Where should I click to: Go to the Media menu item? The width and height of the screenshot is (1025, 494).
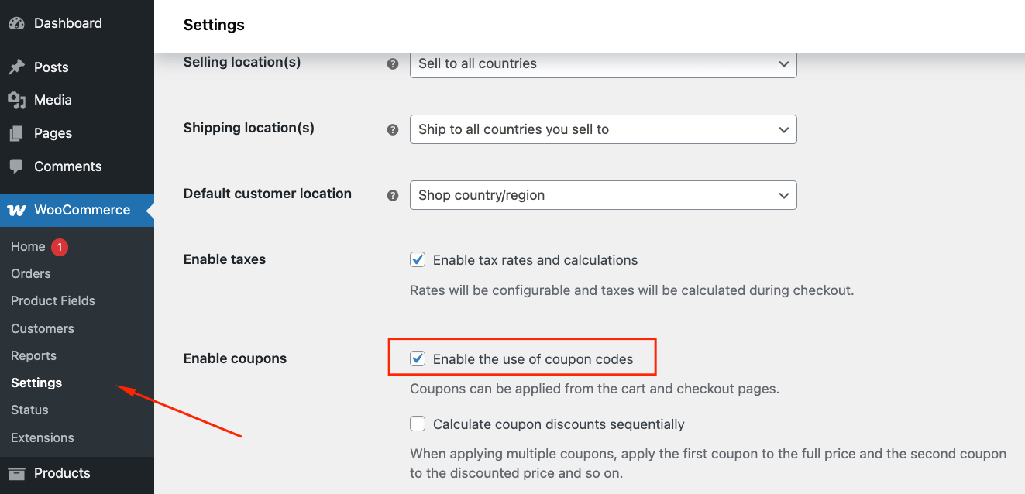coord(77,100)
